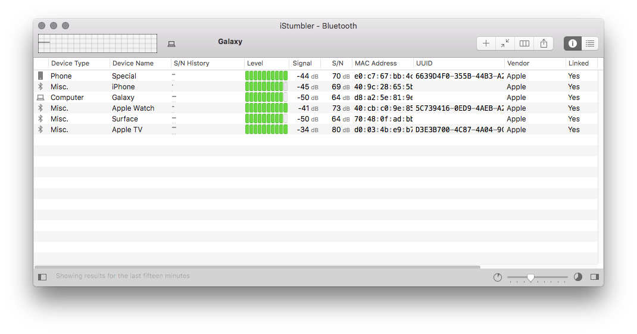Click the phone icon in Special row
The height and width of the screenshot is (334, 637).
tap(40, 76)
